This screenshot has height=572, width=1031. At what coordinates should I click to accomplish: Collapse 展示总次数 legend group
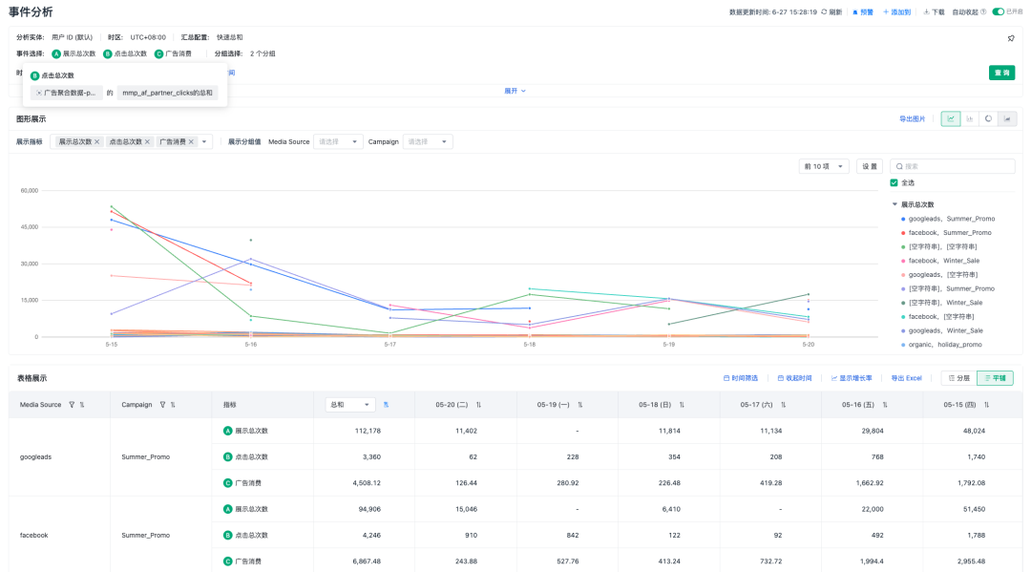[894, 204]
